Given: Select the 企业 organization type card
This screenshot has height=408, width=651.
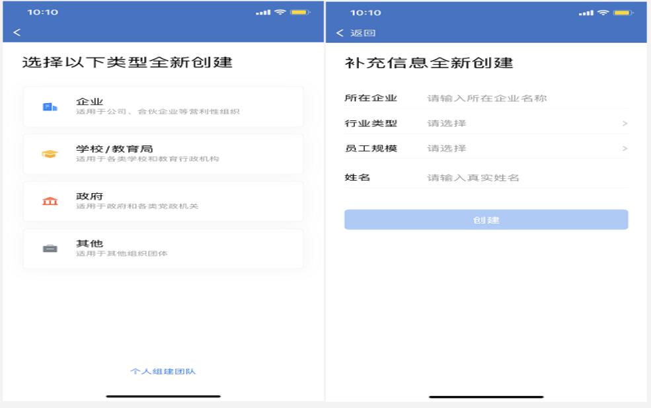Looking at the screenshot, I should coord(163,106).
